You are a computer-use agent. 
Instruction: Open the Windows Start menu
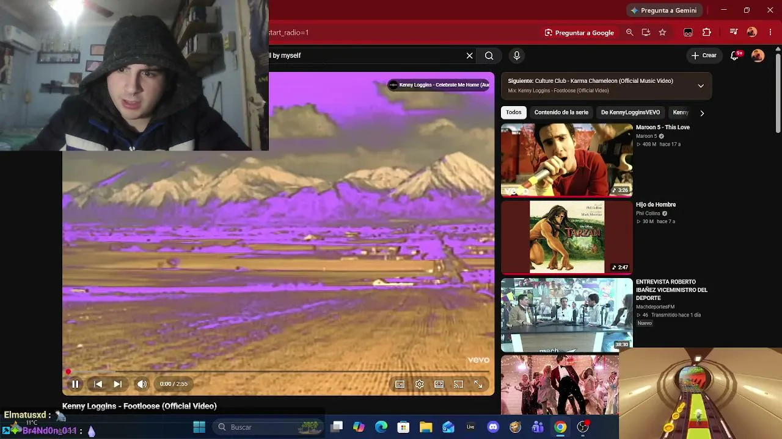(199, 427)
